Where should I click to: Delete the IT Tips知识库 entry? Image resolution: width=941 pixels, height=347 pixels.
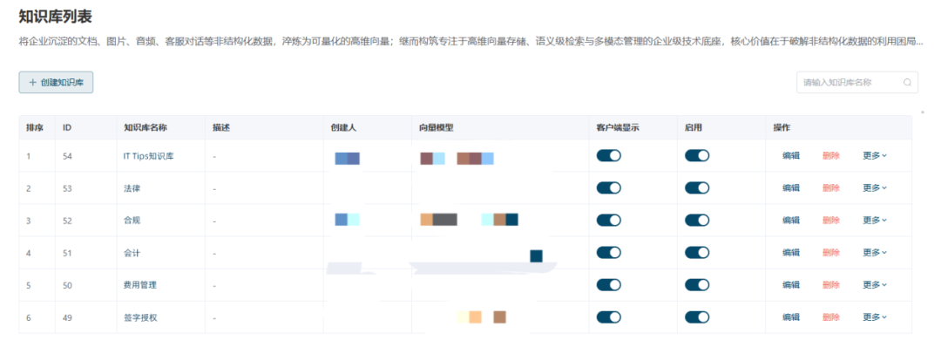pyautogui.click(x=831, y=155)
